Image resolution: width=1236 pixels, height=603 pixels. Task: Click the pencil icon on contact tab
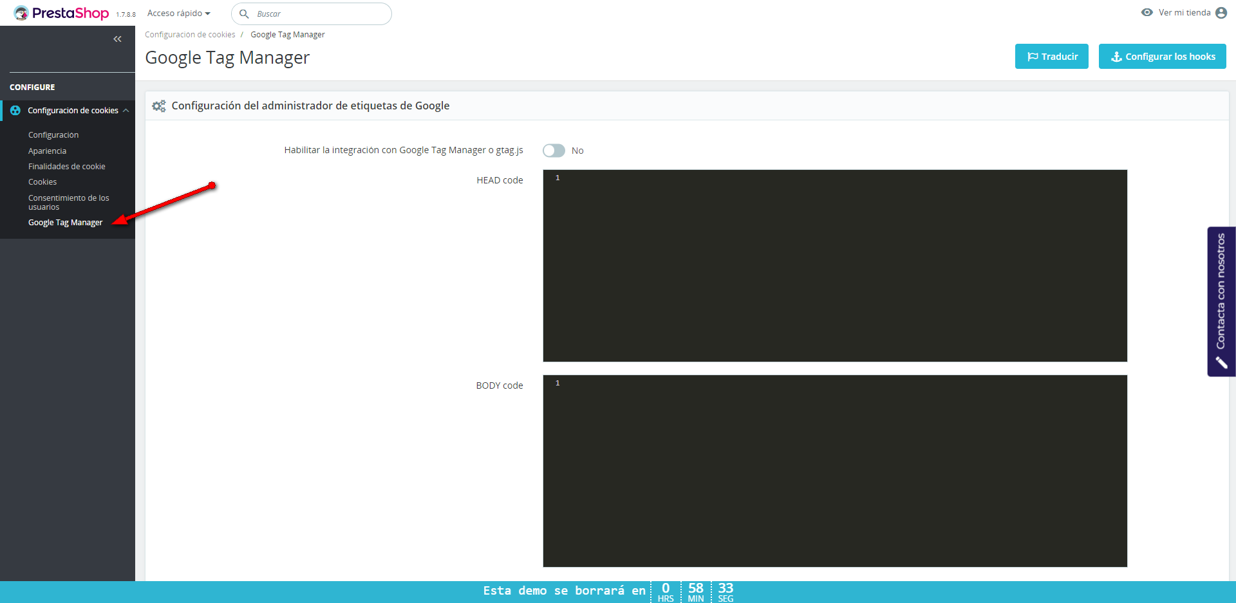(x=1221, y=363)
